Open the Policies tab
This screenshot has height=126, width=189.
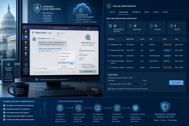point(147,12)
